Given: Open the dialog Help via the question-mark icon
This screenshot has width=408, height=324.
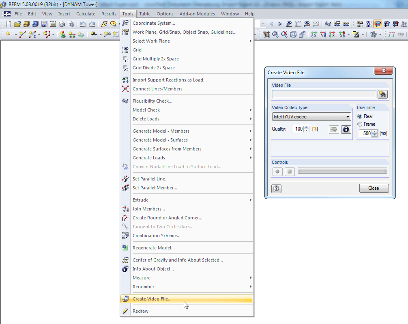Looking at the screenshot, I should 276,188.
